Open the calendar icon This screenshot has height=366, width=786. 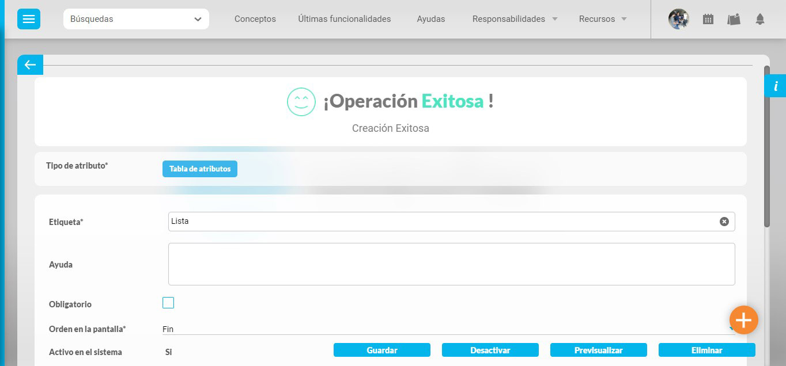point(708,19)
